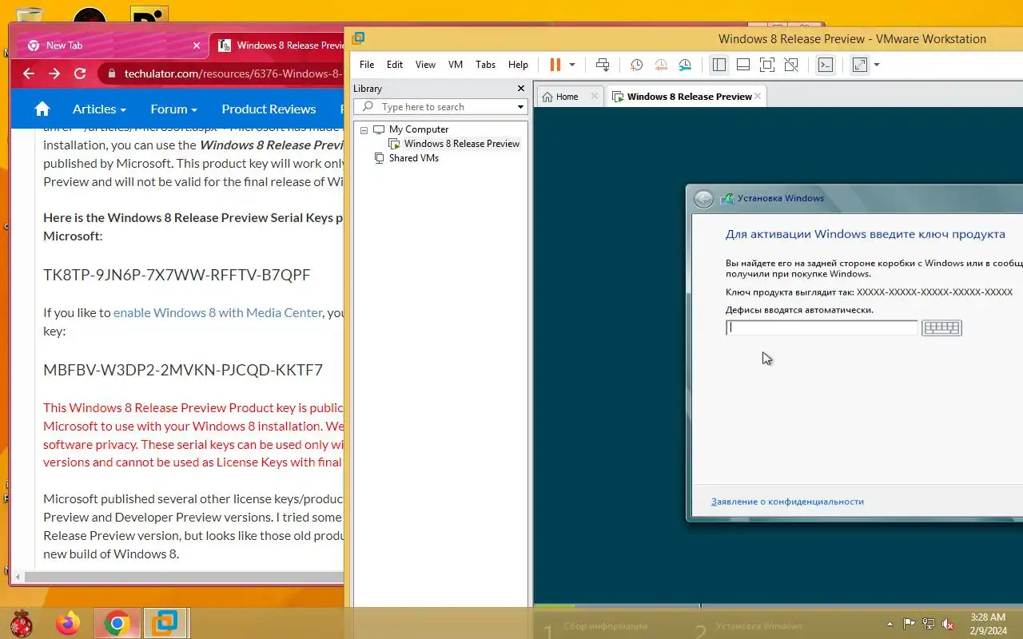Click the techulator.com address bar URL
1023x639 pixels.
click(233, 73)
